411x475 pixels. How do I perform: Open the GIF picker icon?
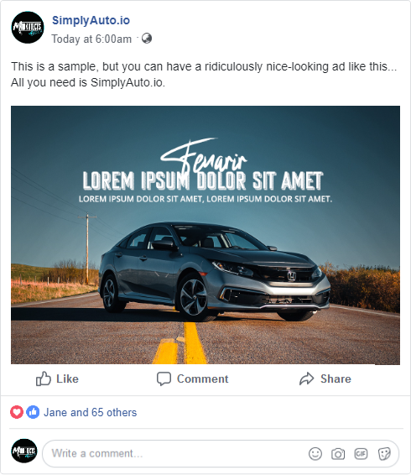click(361, 454)
